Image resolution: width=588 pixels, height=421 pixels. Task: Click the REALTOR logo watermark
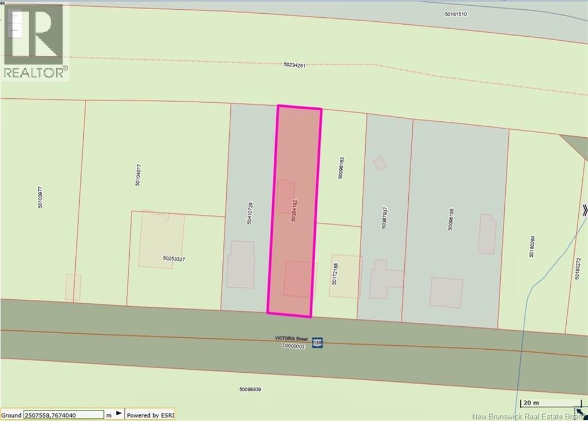click(x=35, y=41)
